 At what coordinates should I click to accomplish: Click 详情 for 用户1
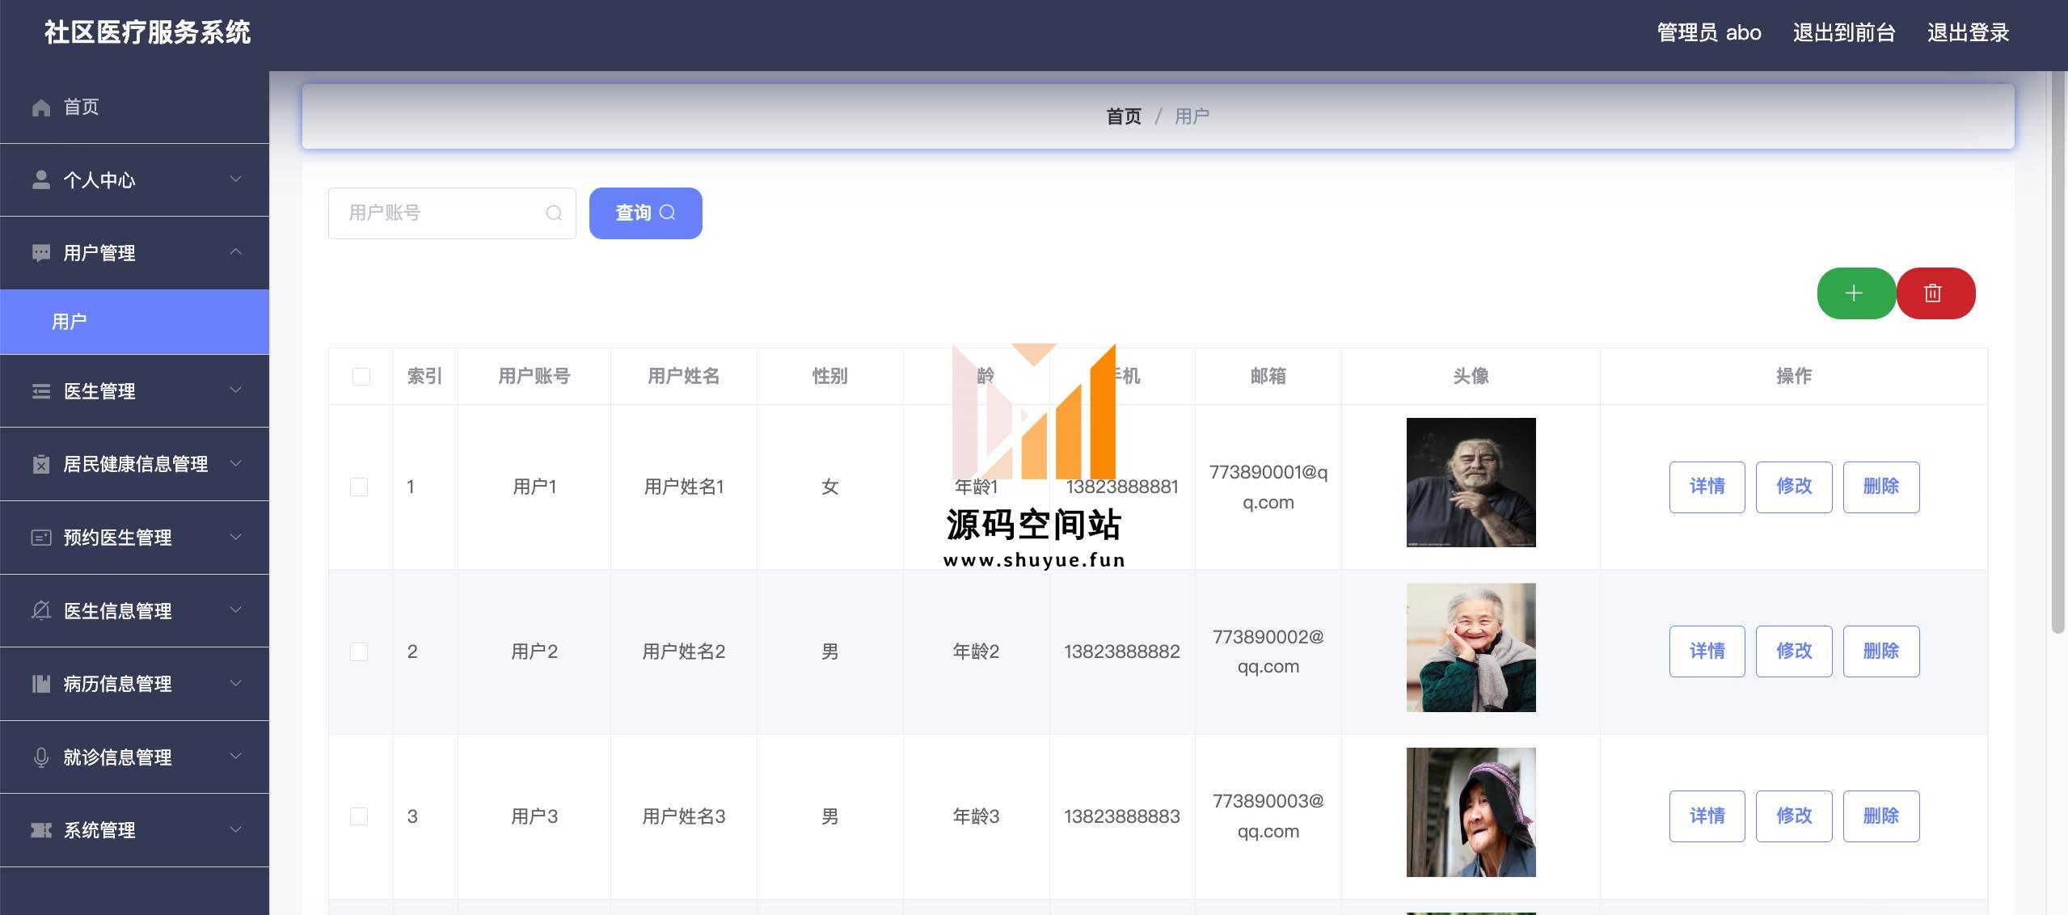pos(1707,487)
